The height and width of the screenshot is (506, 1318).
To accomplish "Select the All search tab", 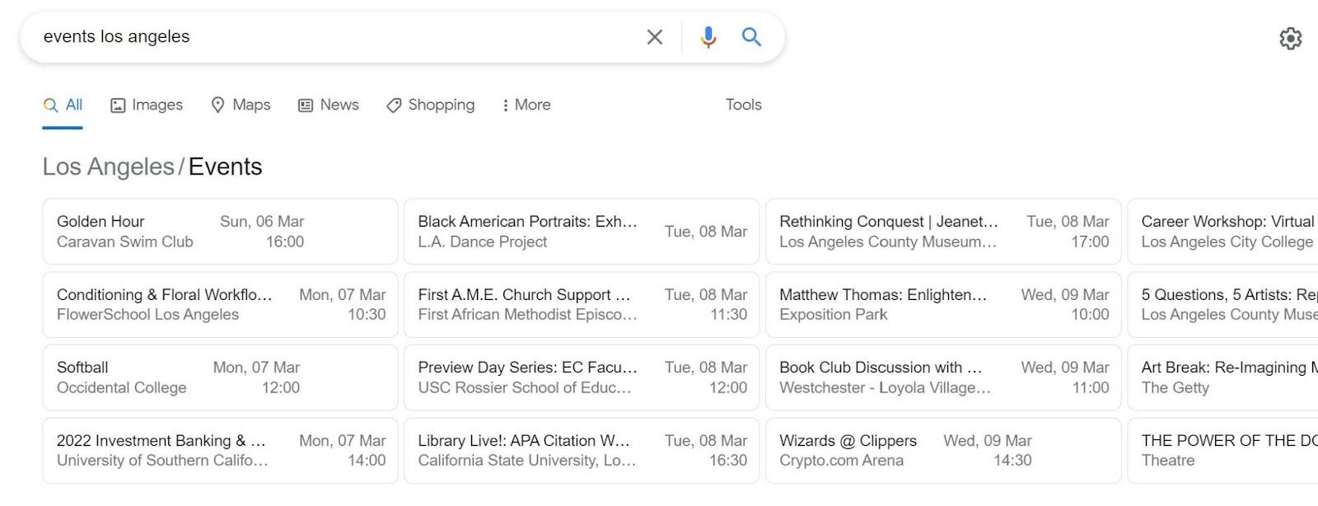I will 70,105.
